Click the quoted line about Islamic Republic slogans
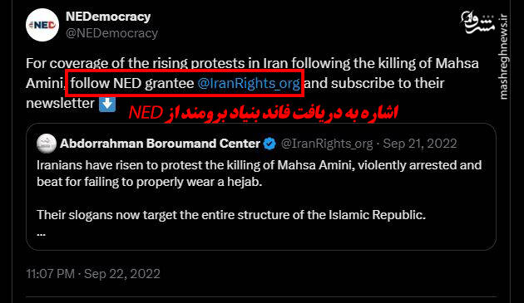Screen dimensions: 524x303 point(231,214)
